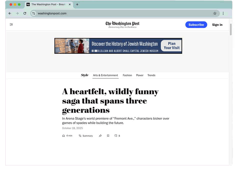Share the article using the arrow icon
Screen dimensions: 237x170
(x=100, y=136)
